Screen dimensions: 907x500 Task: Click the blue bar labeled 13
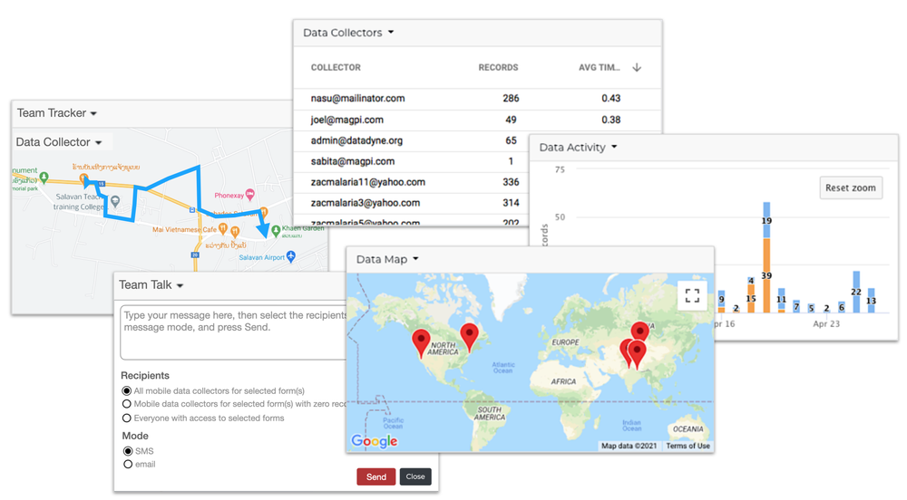point(871,301)
